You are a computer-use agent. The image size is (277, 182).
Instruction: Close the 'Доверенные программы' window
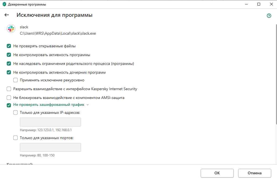click(271, 4)
